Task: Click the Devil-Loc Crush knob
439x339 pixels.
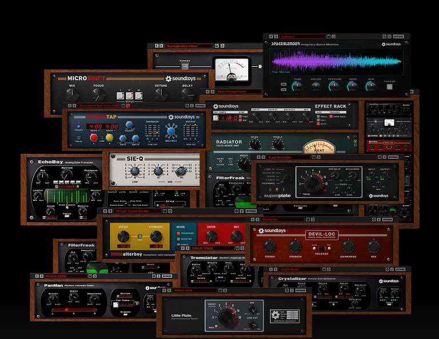Action: 270,247
